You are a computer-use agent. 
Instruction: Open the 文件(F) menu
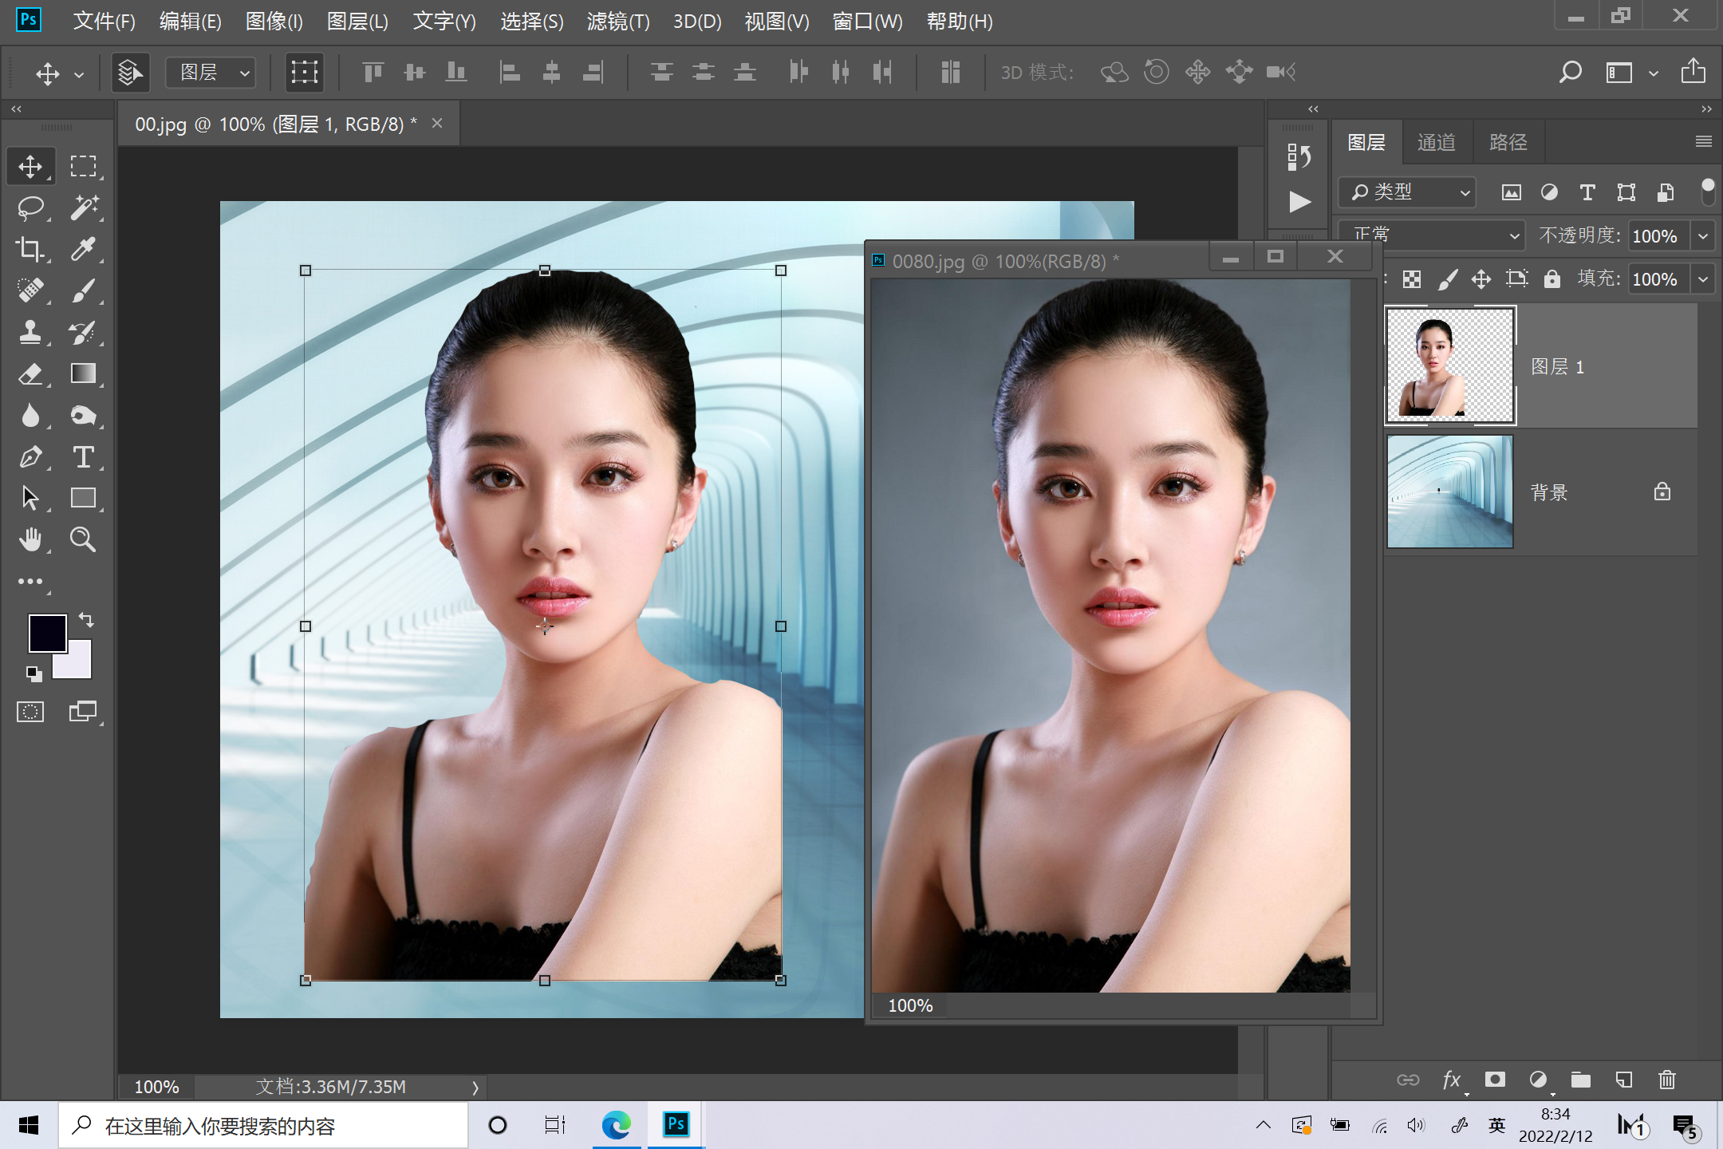(x=104, y=22)
